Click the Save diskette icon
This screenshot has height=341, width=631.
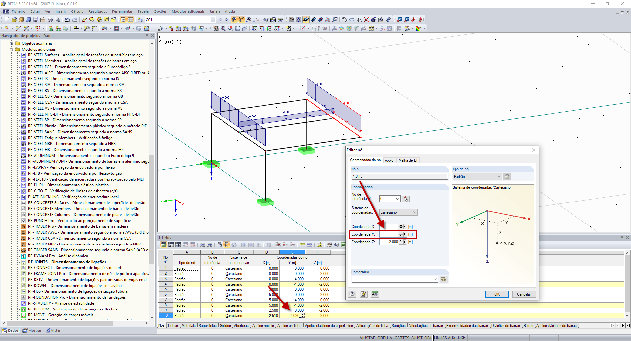tap(35, 20)
